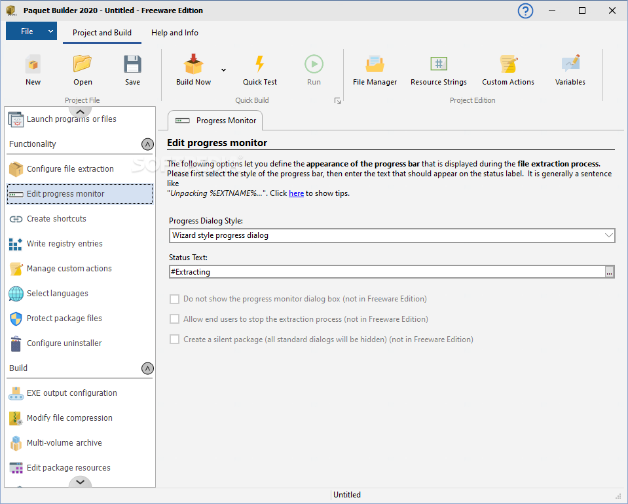Toggle Allow end users to stop extraction

click(174, 319)
